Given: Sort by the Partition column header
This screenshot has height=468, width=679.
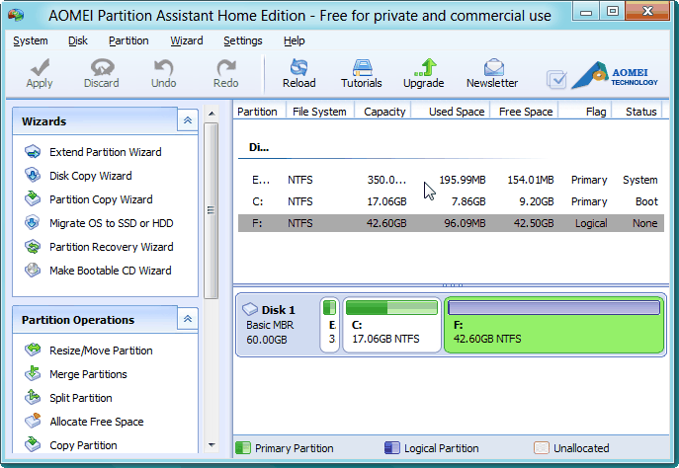Looking at the screenshot, I should 259,112.
